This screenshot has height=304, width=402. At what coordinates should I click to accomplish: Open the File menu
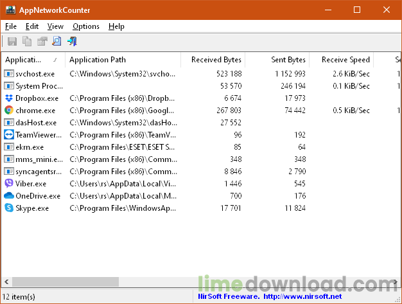tap(11, 26)
